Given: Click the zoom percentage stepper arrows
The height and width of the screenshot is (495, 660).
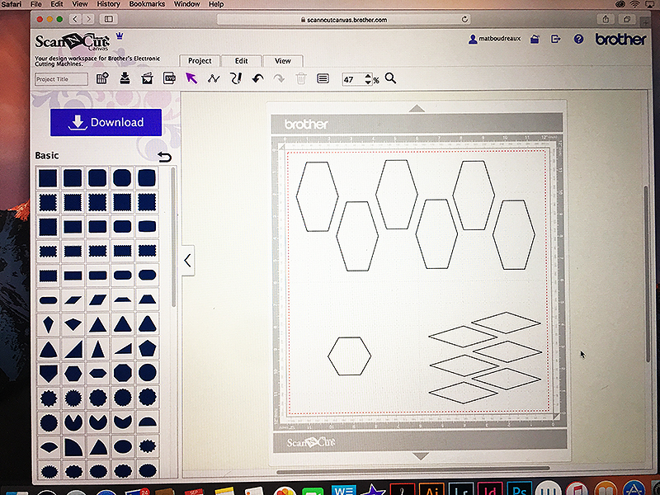Looking at the screenshot, I should (366, 79).
